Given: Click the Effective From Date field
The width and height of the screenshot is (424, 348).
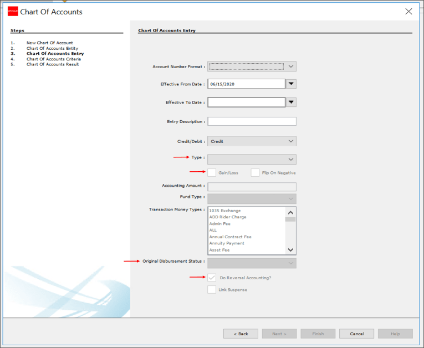Looking at the screenshot, I should 246,84.
